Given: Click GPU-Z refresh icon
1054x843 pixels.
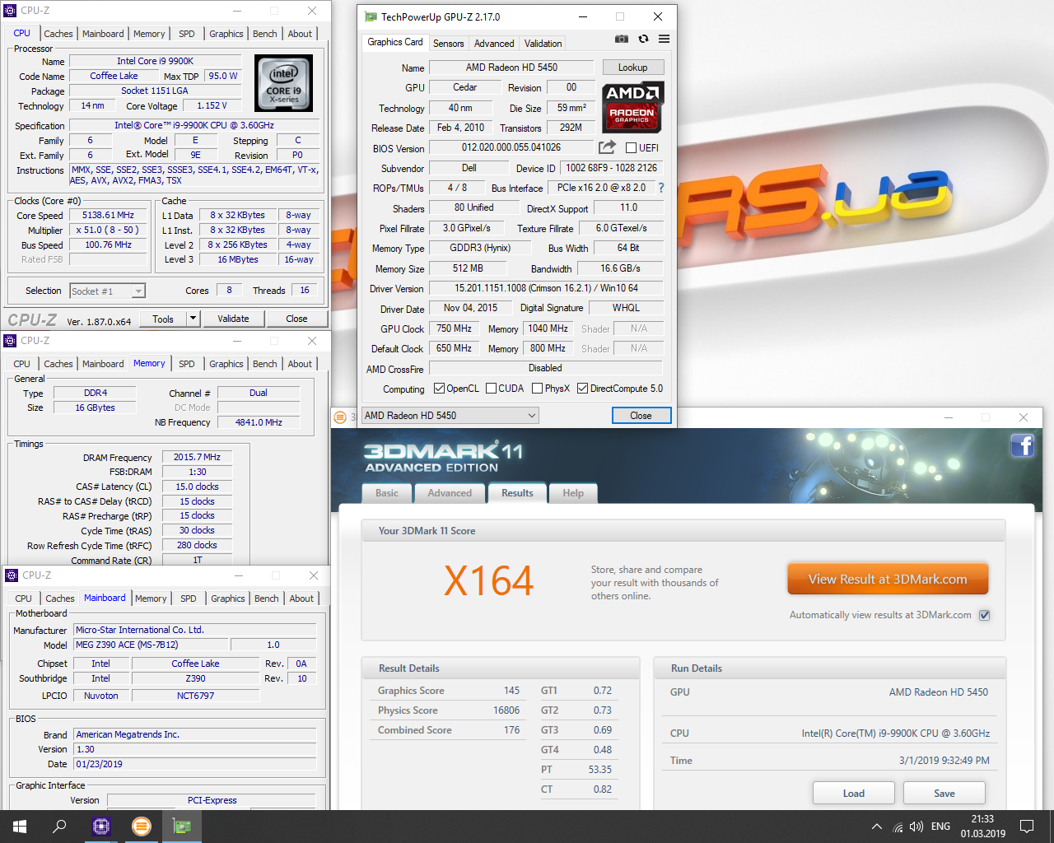Looking at the screenshot, I should 643,39.
